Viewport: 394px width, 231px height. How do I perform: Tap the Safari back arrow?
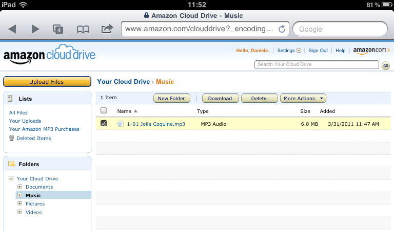coord(13,29)
